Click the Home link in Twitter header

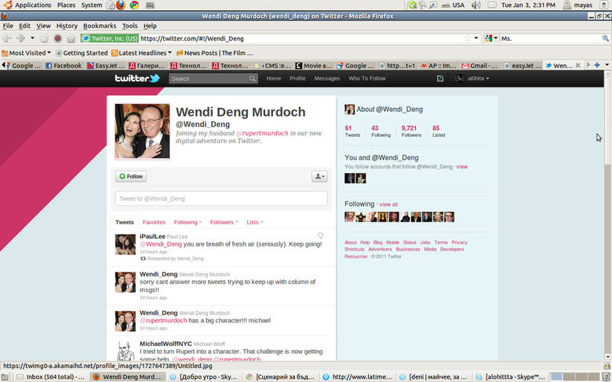pos(274,78)
